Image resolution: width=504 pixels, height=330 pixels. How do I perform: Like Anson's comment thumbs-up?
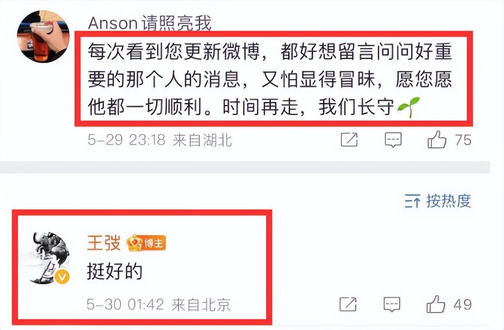point(437,139)
